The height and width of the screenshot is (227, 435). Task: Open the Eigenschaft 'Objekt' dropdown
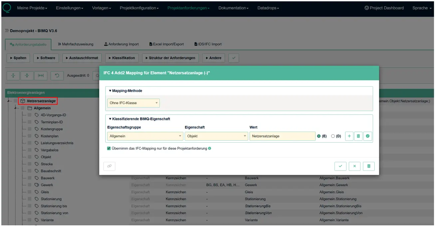[x=216, y=136]
